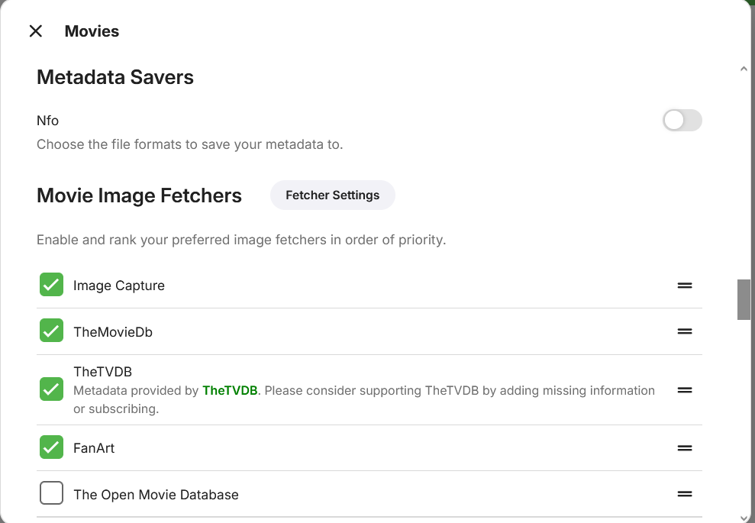Open Fetcher Settings for movie images
Screen dimensions: 755x523
[x=332, y=195]
